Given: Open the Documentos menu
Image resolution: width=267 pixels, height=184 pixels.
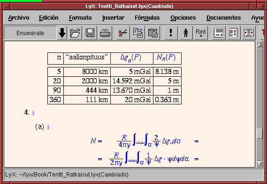Looking at the screenshot, I should pyautogui.click(x=223, y=18).
